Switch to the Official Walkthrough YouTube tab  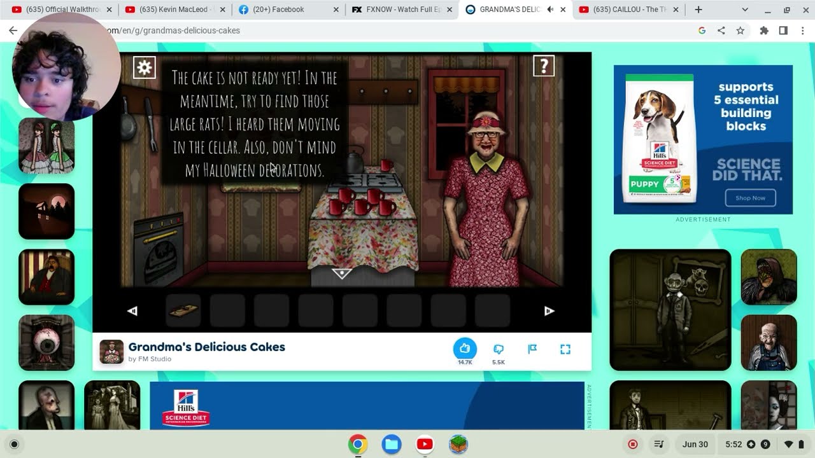(x=61, y=10)
